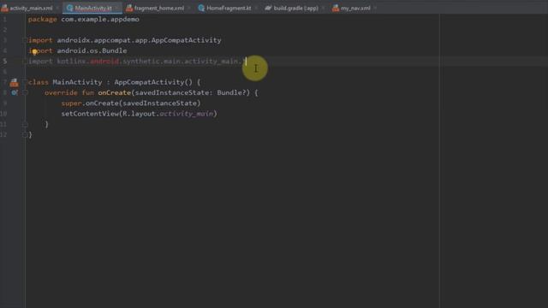The width and height of the screenshot is (548, 308).
Task: Click the fold end marker on line 11
Action: coord(25,124)
